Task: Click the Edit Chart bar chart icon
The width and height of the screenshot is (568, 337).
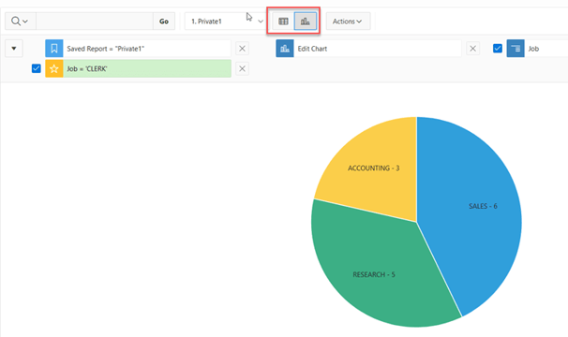Action: [x=285, y=49]
